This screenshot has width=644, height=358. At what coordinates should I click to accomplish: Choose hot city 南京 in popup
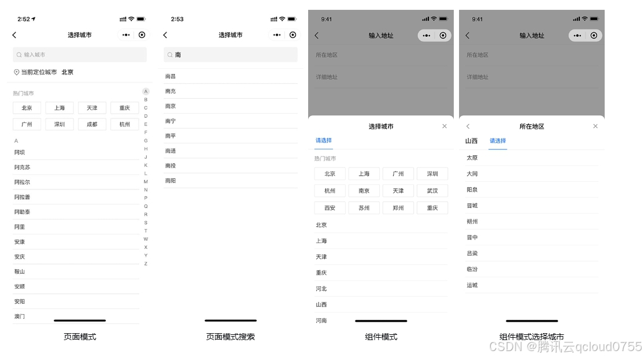(364, 191)
